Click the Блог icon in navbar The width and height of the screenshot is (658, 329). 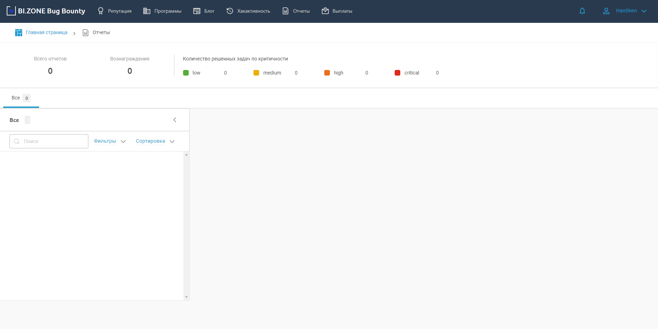tap(197, 11)
